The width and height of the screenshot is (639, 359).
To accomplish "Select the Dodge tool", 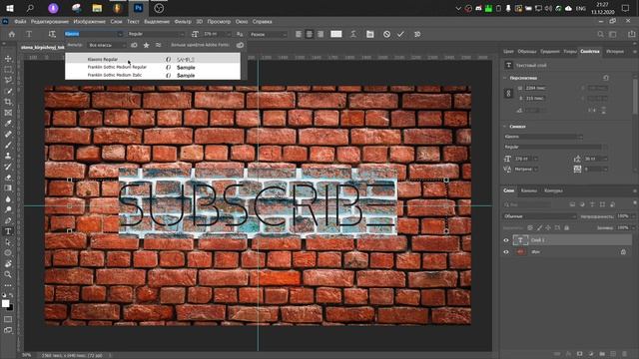I will tap(8, 209).
